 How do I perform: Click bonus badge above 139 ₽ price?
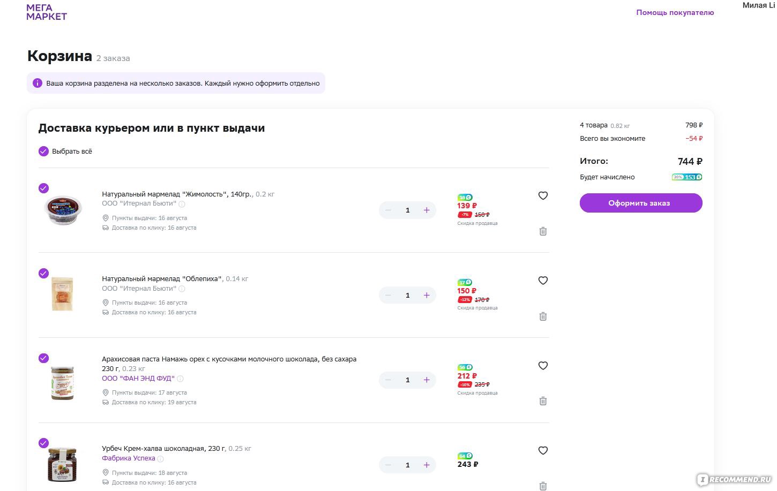(x=465, y=198)
